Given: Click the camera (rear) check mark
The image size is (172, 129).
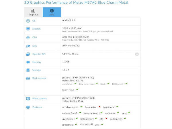Looking at the screenshot, I should [x=102, y=113].
